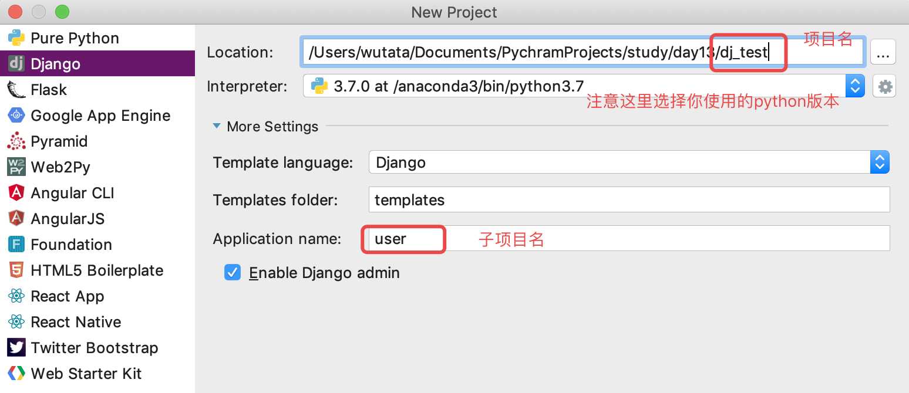Pick Twitter Bootstrap project type
This screenshot has width=909, height=393.
coord(95,348)
